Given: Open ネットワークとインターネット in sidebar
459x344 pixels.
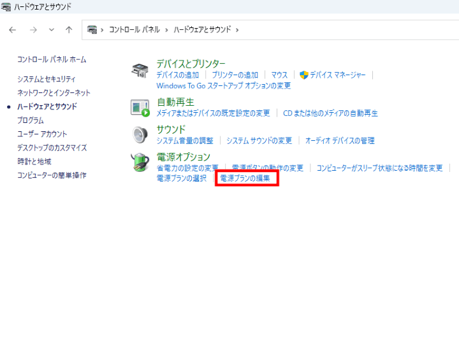Looking at the screenshot, I should click(54, 93).
